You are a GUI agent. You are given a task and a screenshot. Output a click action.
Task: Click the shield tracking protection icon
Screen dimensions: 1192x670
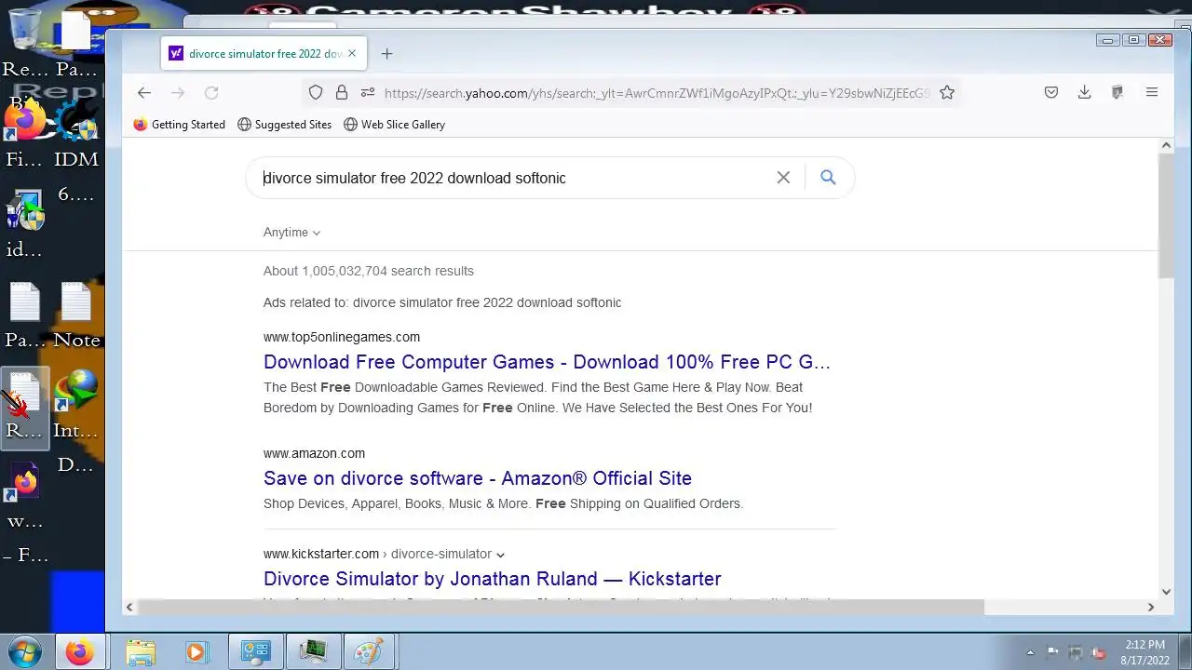pos(316,92)
